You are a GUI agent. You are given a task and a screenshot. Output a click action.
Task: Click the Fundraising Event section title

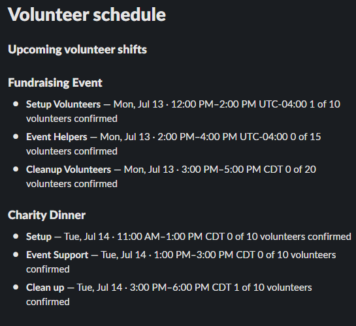pyautogui.click(x=55, y=83)
